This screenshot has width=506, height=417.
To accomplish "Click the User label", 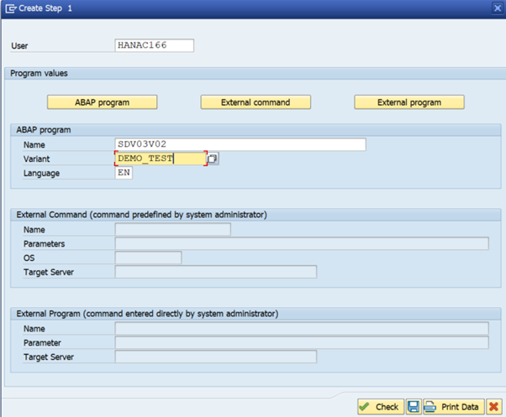I will point(19,46).
